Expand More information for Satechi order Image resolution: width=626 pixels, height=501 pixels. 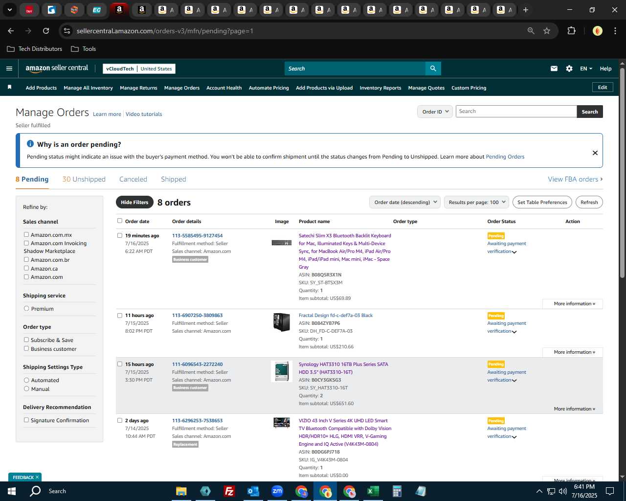[x=573, y=304]
